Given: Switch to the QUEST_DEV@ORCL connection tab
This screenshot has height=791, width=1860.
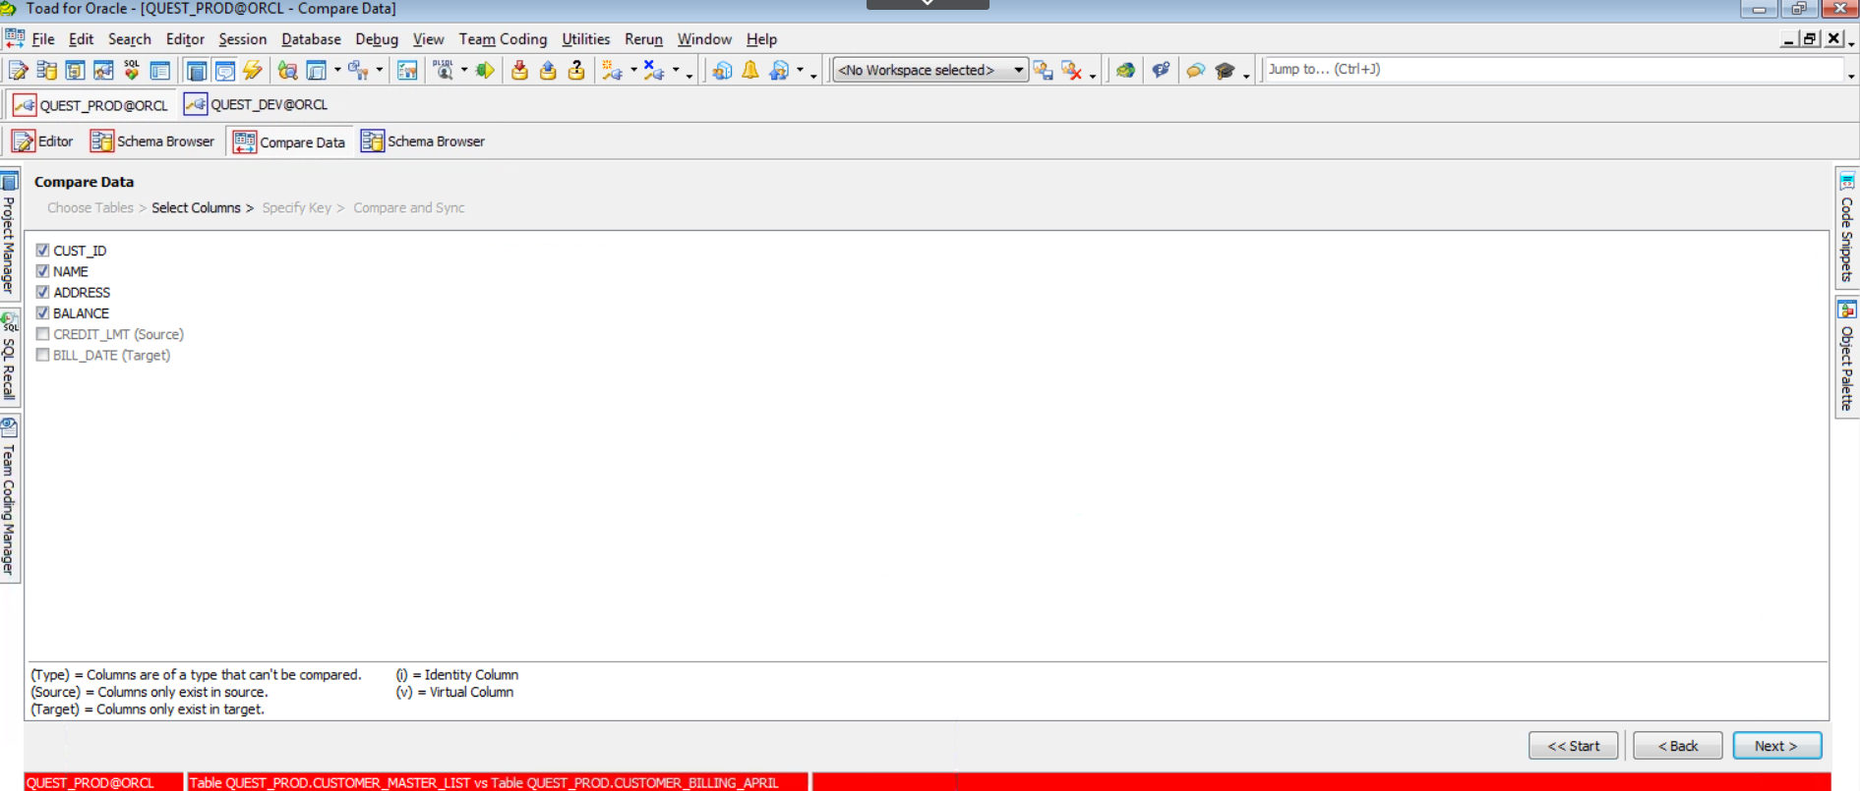Looking at the screenshot, I should point(257,104).
